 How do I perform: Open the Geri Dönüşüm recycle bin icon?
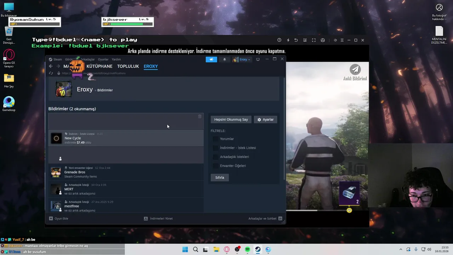(9, 35)
